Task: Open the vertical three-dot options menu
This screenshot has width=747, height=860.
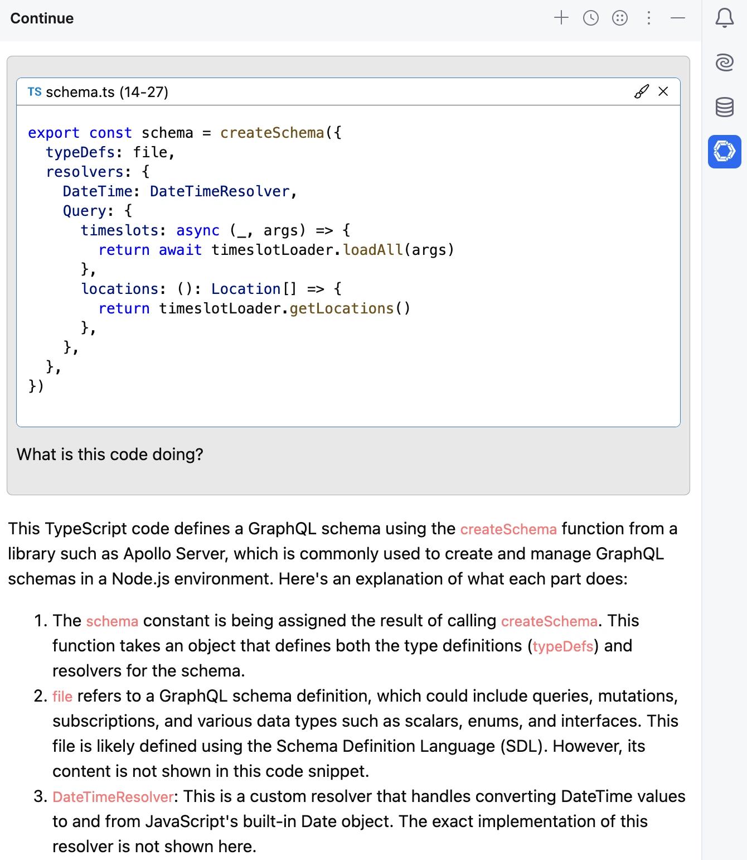Action: click(x=648, y=18)
